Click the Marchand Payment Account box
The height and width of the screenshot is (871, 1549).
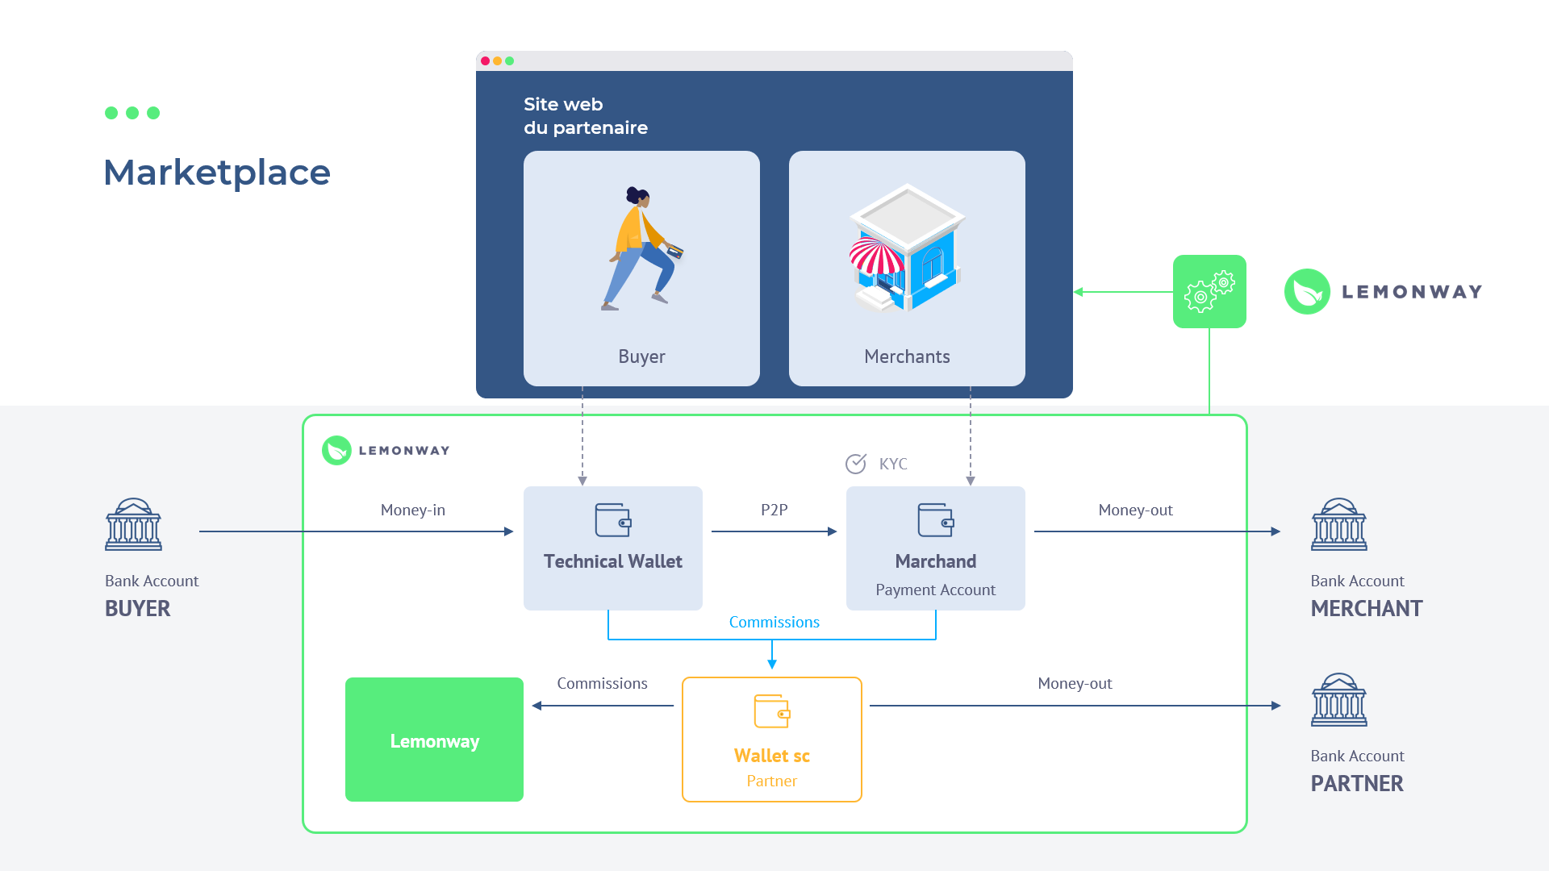[x=936, y=548]
